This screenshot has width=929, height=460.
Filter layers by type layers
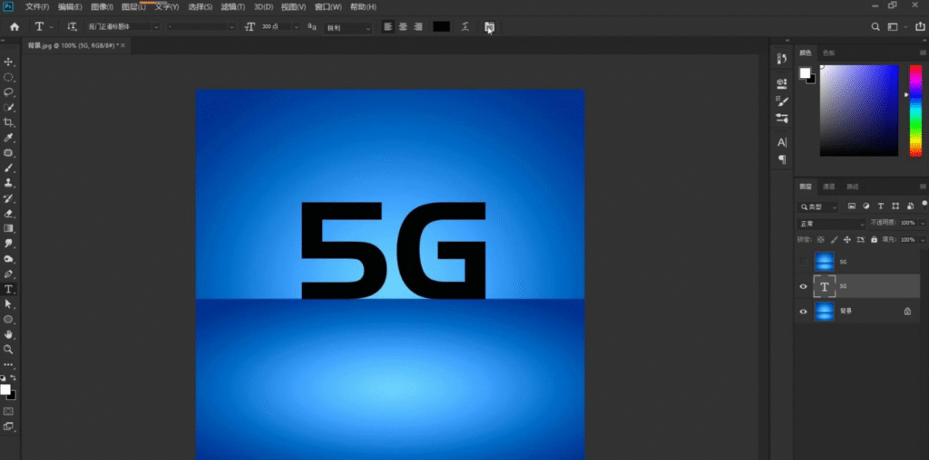(x=880, y=206)
